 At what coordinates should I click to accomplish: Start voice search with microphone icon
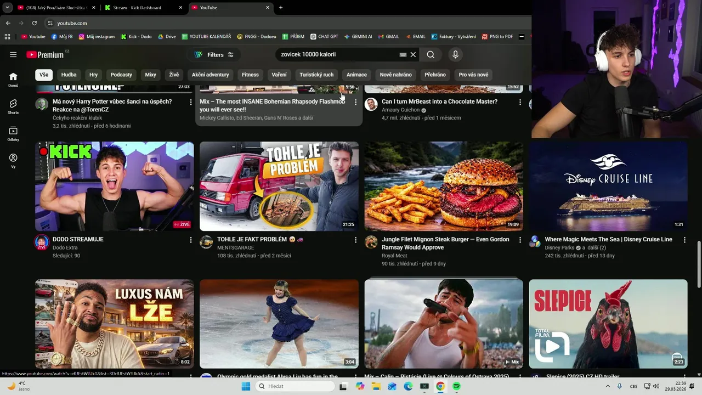[x=455, y=54]
